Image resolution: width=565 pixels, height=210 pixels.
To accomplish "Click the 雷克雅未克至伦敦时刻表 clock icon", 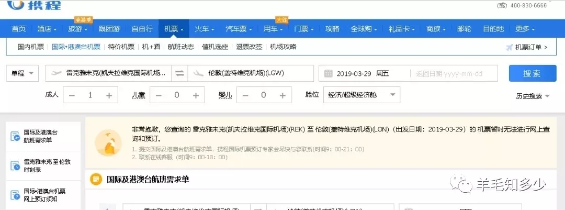I will click(16, 165).
